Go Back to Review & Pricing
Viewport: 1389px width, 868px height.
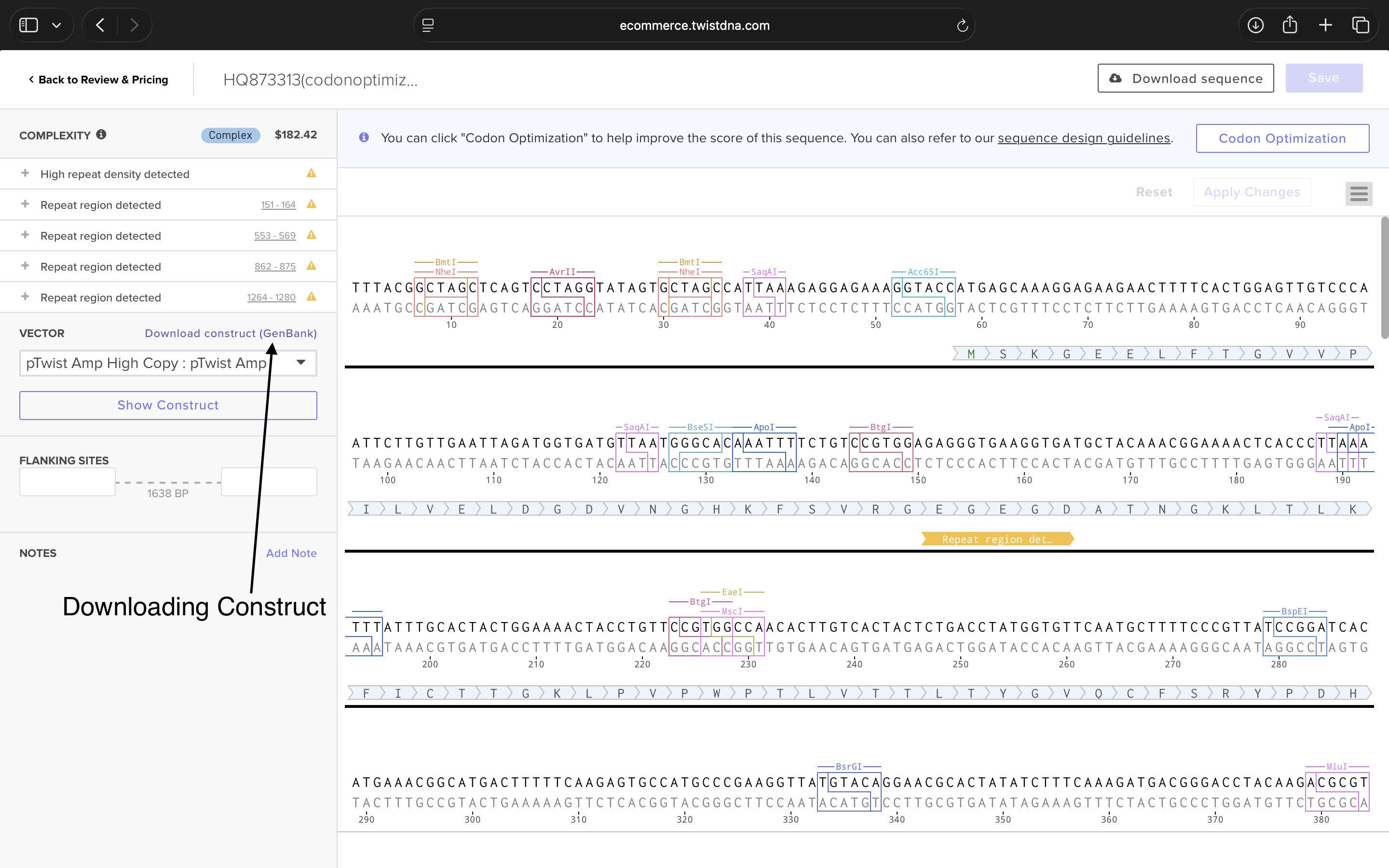tap(98, 80)
